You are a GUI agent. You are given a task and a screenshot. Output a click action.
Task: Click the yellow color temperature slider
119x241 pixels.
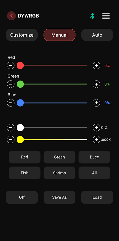(52, 140)
